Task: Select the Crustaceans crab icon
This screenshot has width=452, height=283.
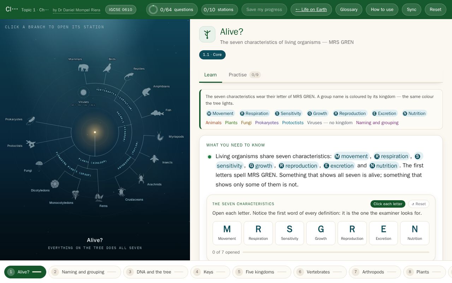Action: (121, 192)
